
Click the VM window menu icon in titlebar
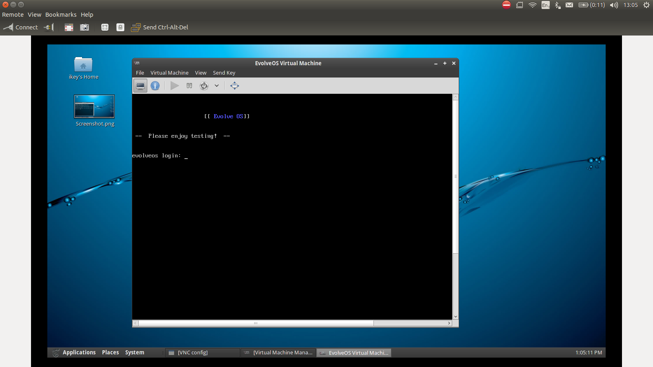coord(137,63)
